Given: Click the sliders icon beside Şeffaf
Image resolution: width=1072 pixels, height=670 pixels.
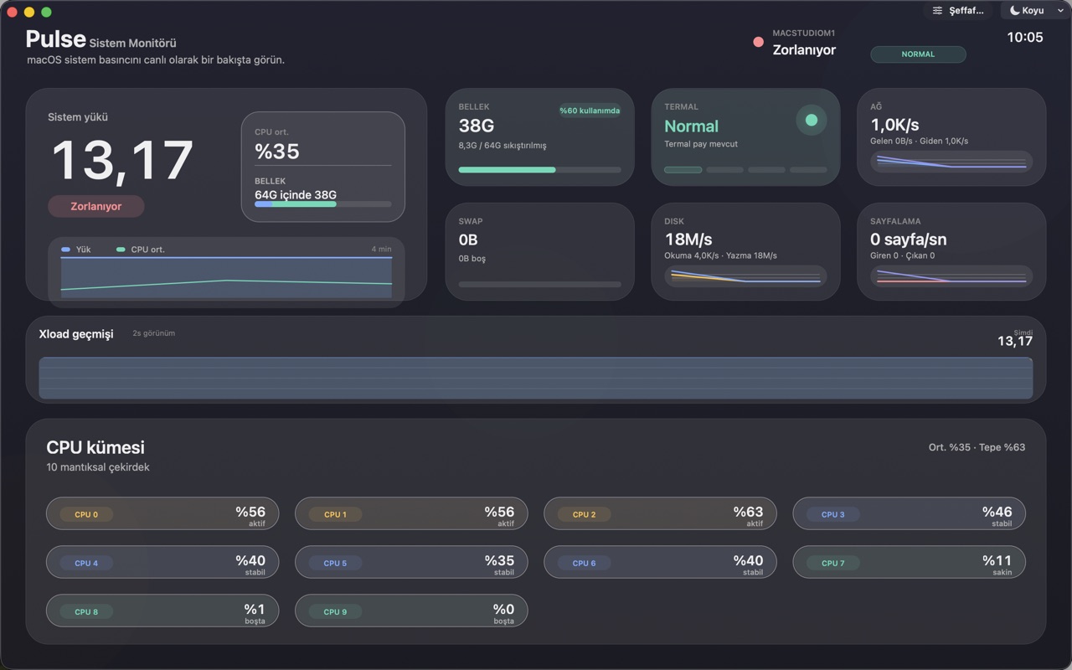Looking at the screenshot, I should [x=937, y=11].
